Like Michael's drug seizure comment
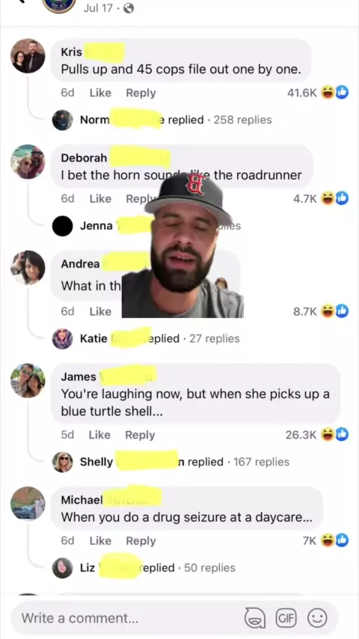 [x=100, y=541]
